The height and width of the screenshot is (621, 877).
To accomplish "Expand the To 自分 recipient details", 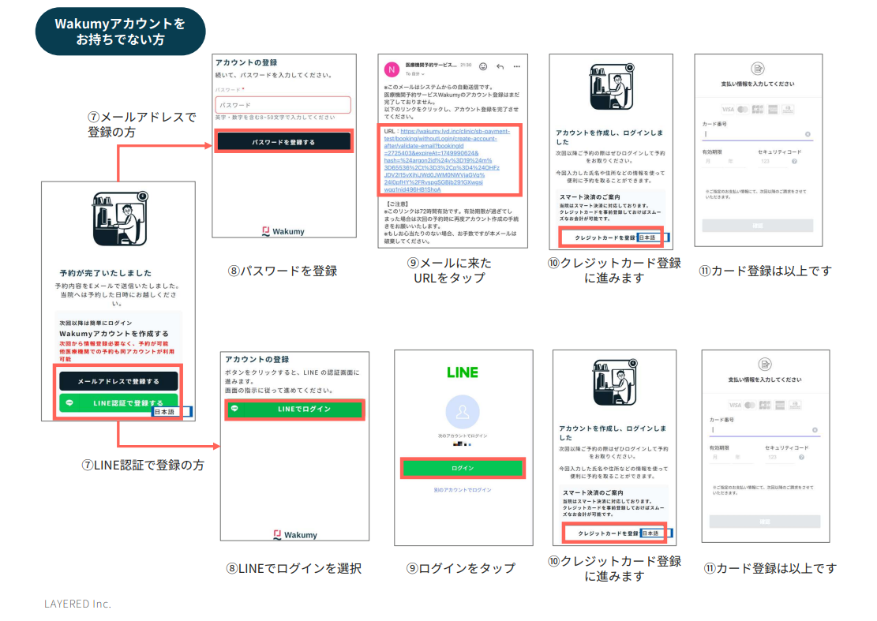I will coord(415,74).
